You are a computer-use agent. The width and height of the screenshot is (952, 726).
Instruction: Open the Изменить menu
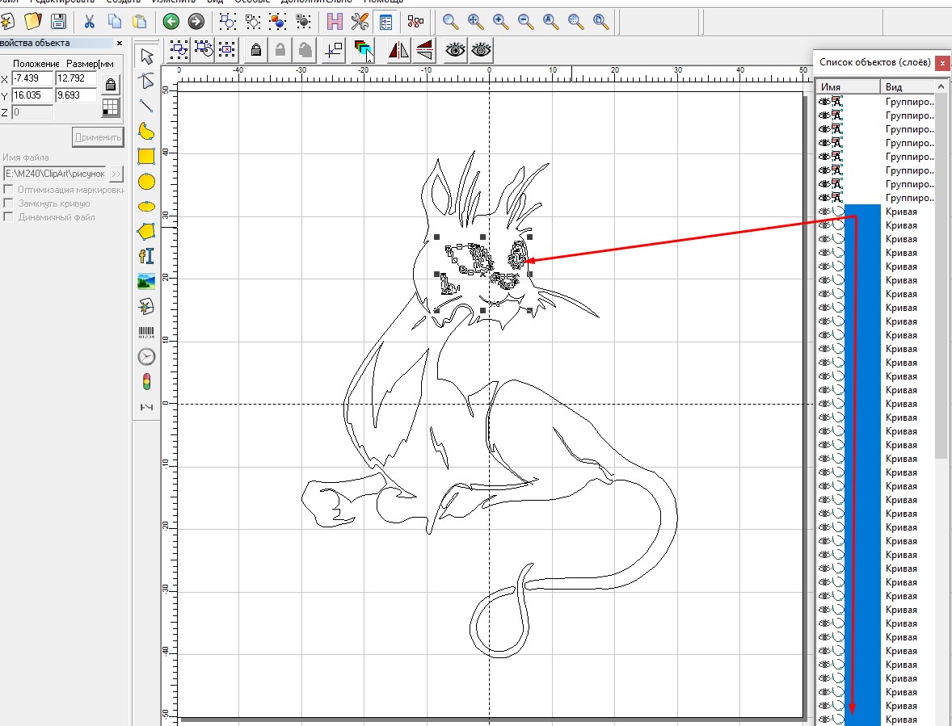click(x=174, y=2)
